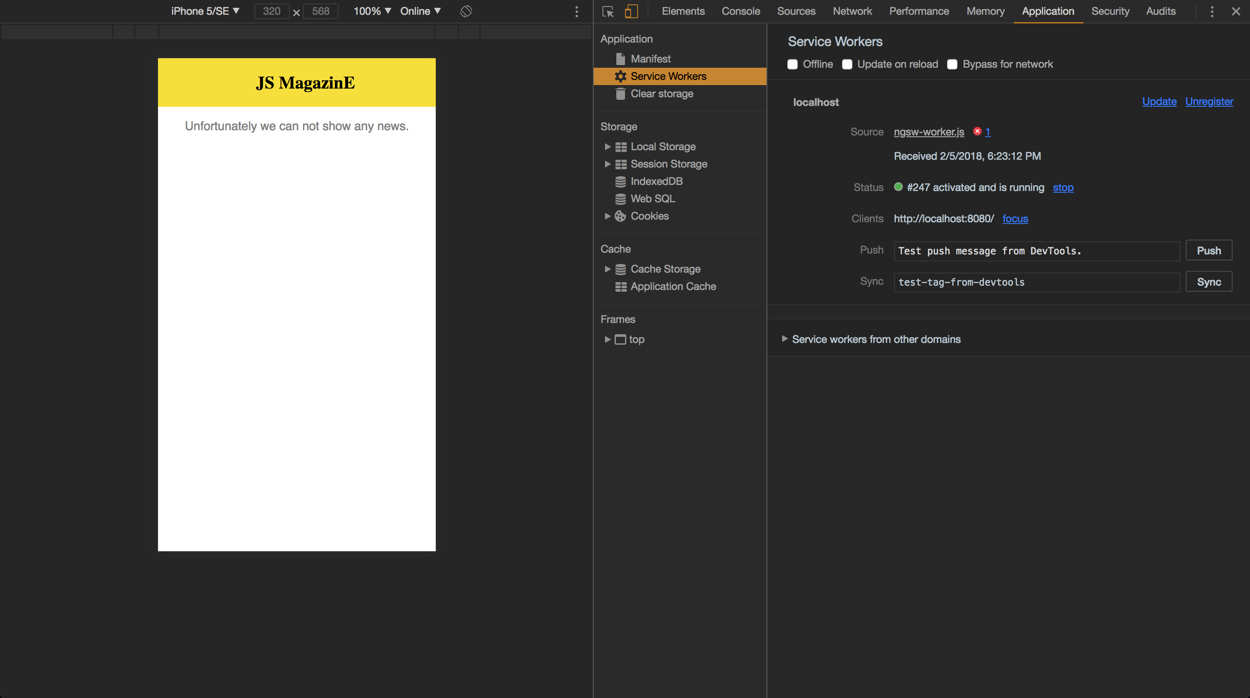Enable Update on reload
Image resolution: width=1250 pixels, height=698 pixels.
pyautogui.click(x=847, y=64)
